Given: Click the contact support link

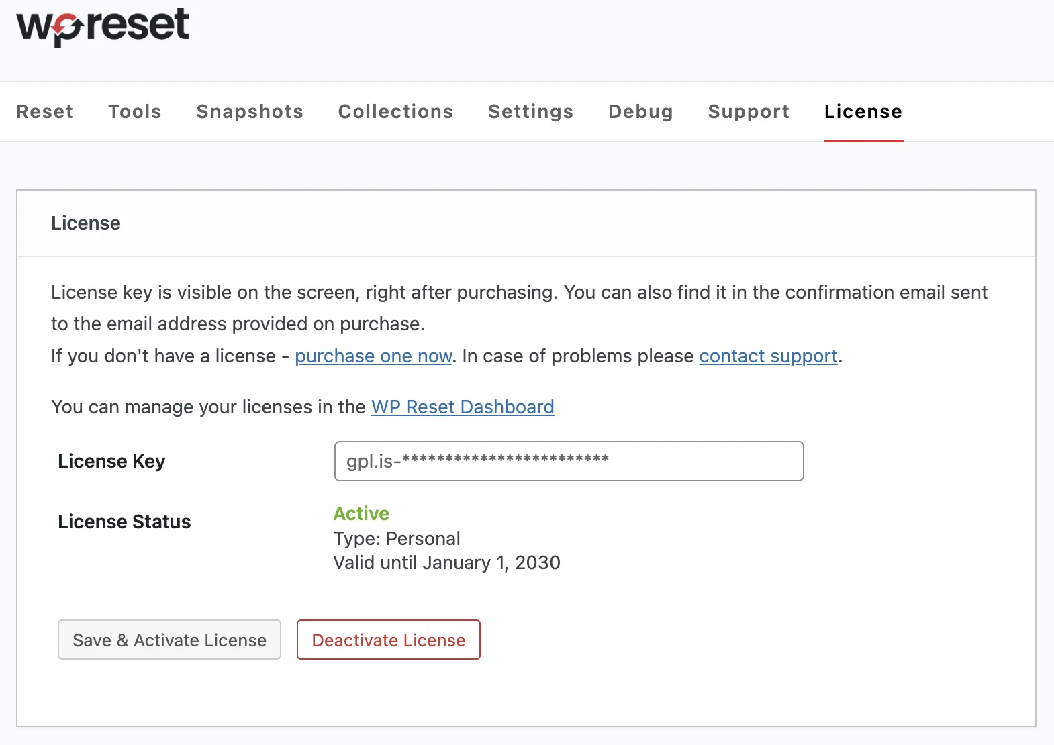Looking at the screenshot, I should [768, 356].
